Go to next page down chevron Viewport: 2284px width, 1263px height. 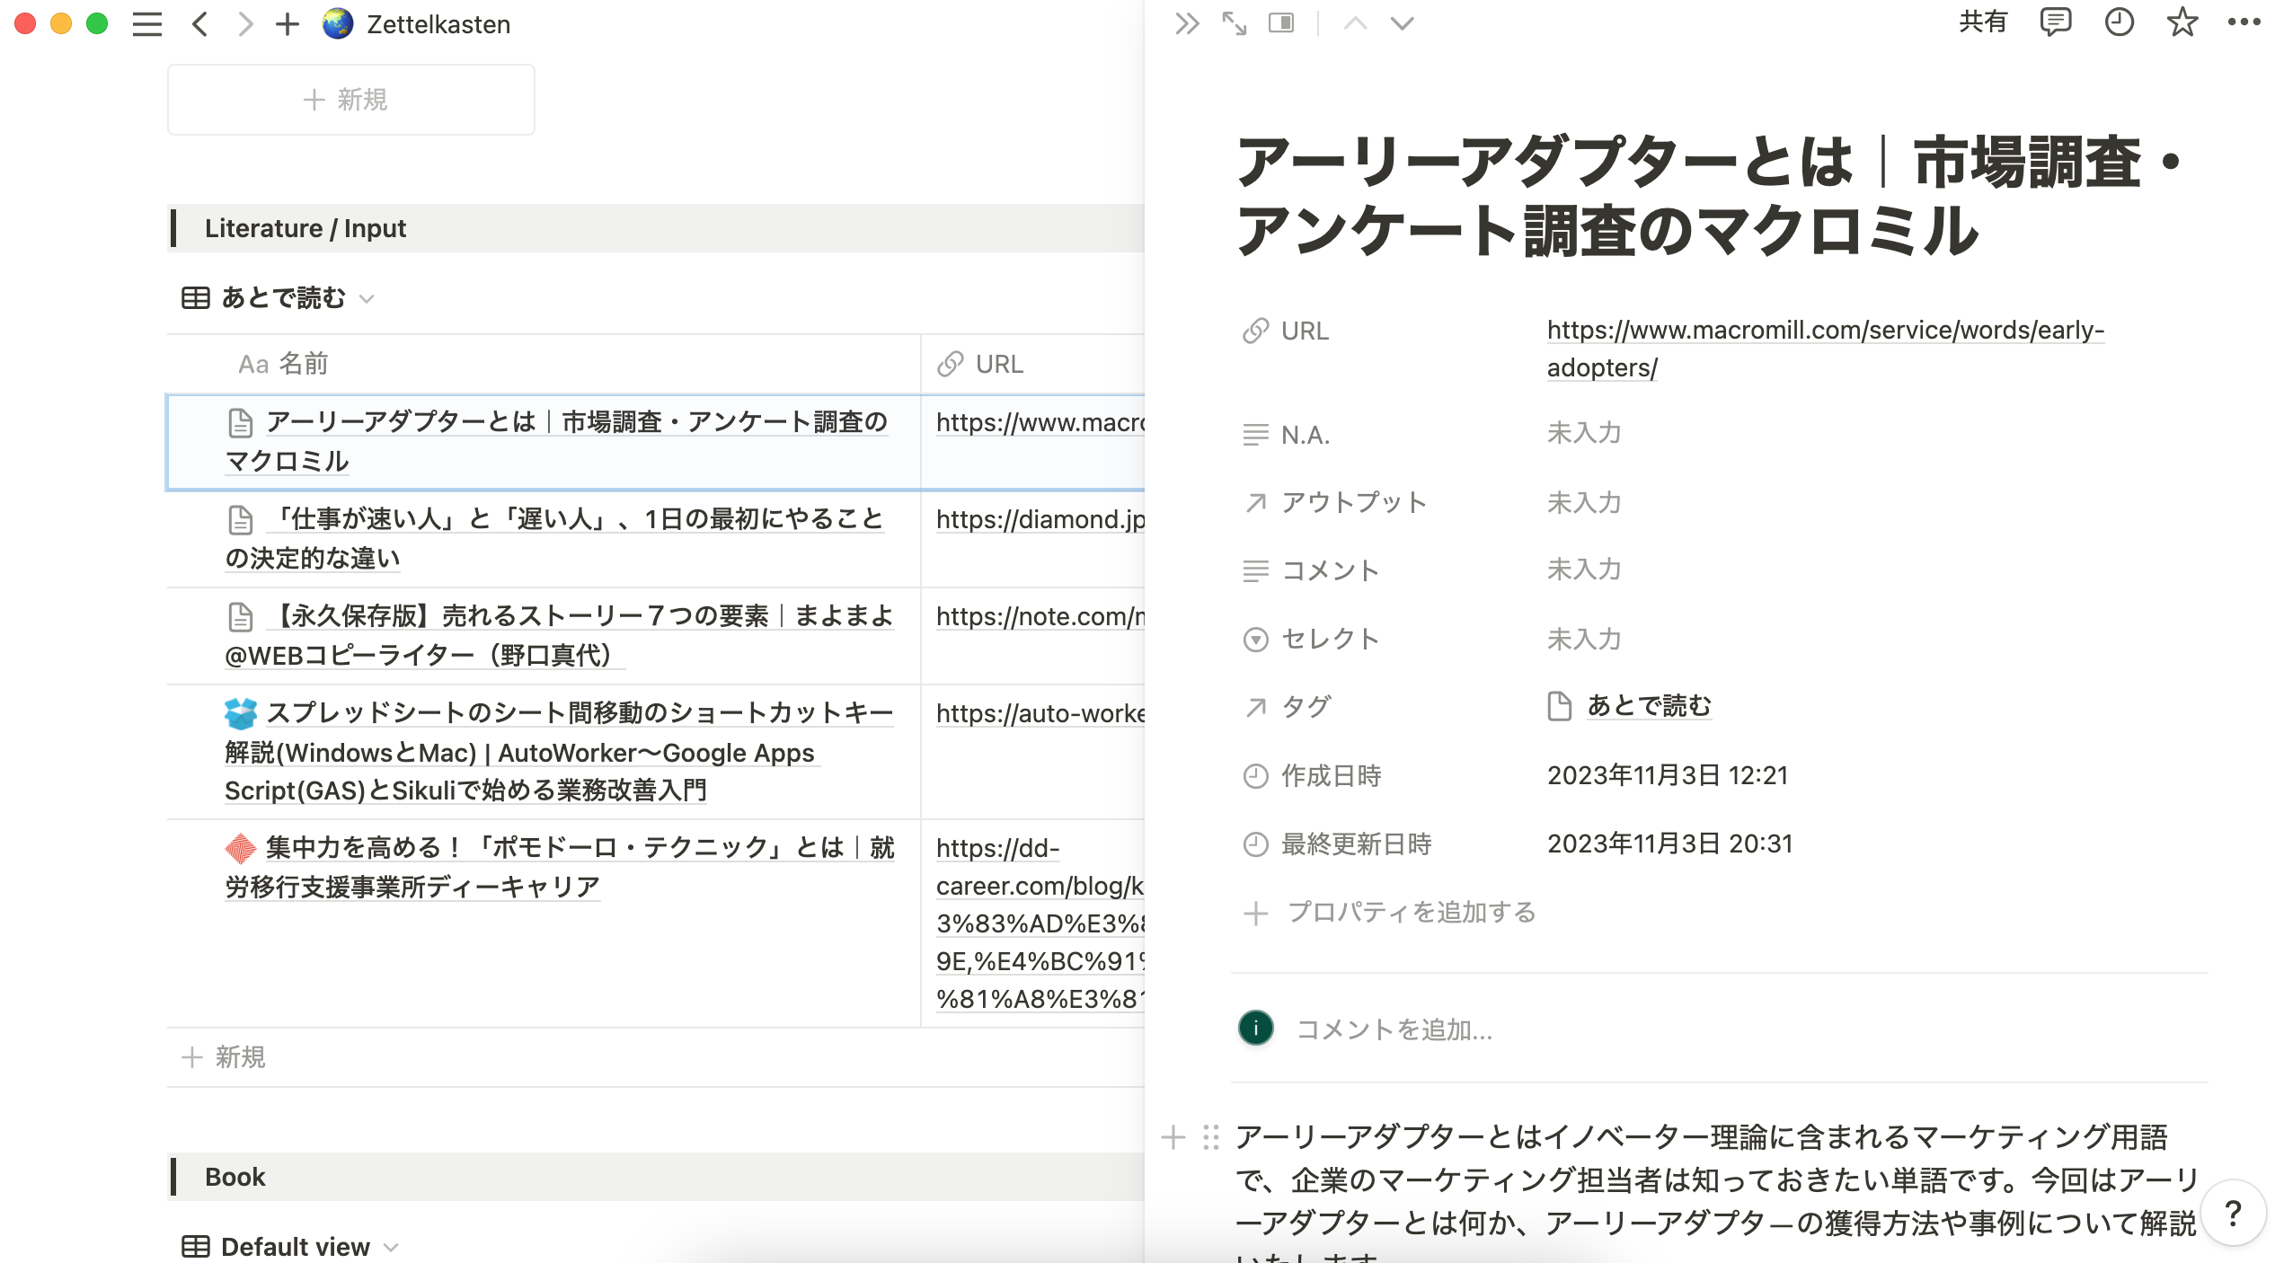pos(1403,23)
